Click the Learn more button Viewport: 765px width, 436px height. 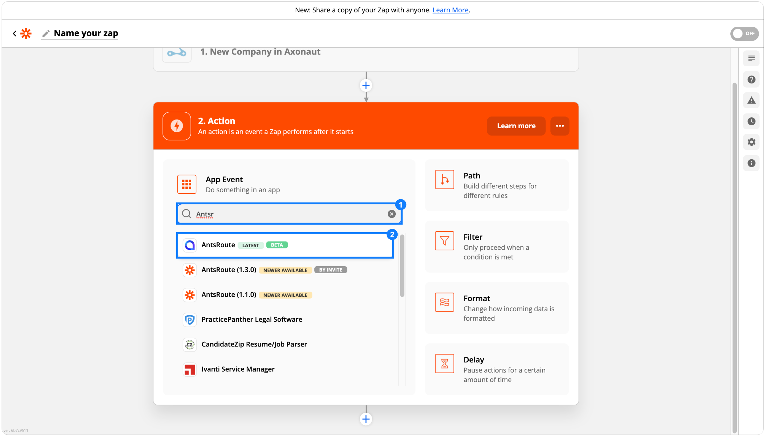point(516,126)
